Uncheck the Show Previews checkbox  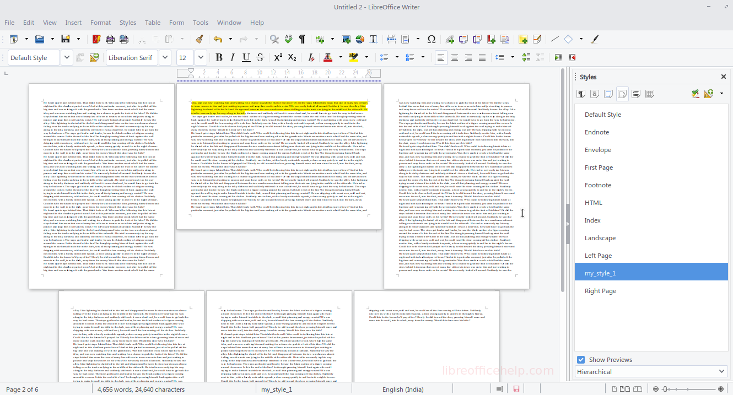(581, 360)
